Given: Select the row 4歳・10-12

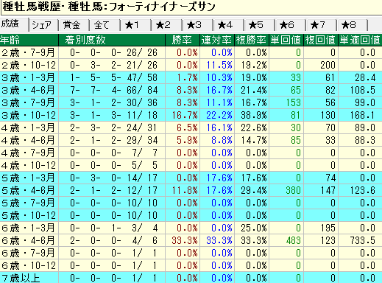Looking at the screenshot, I should pyautogui.click(x=191, y=165).
